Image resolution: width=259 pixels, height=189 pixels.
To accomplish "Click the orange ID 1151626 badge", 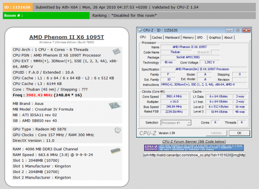I will [x=18, y=7].
